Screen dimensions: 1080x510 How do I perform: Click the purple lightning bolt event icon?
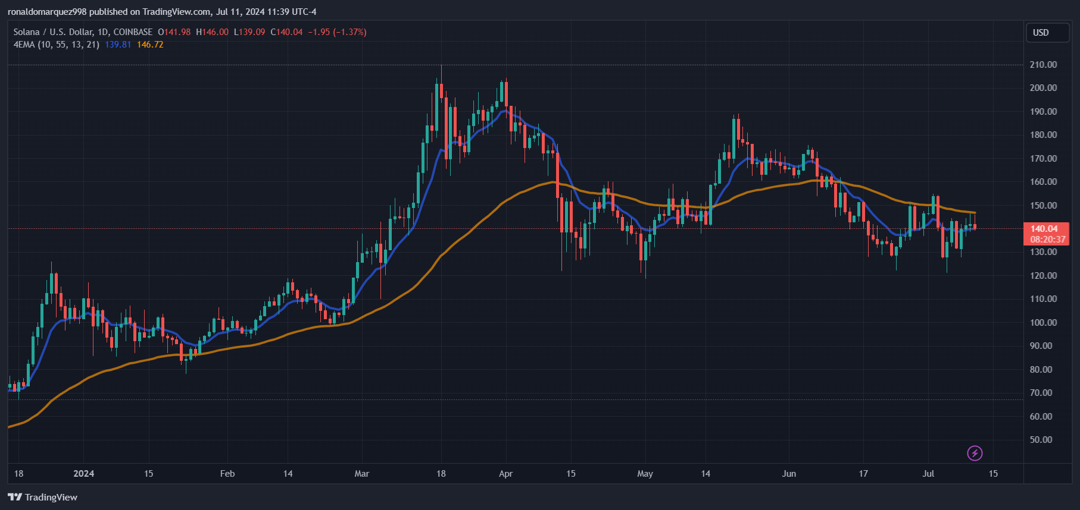pos(975,454)
